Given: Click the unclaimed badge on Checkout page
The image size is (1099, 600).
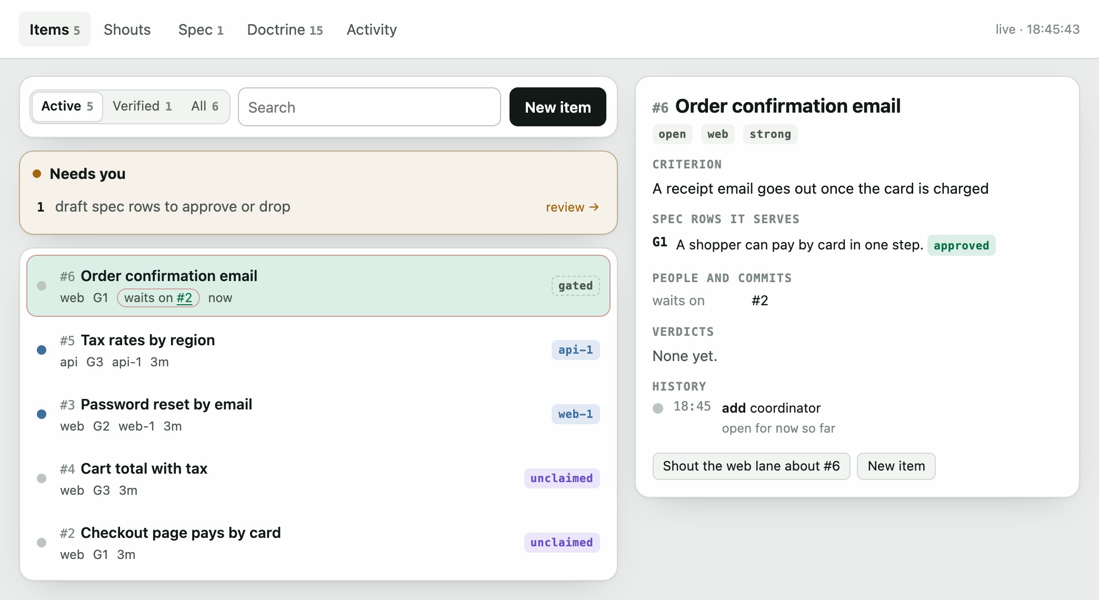Looking at the screenshot, I should 562,543.
